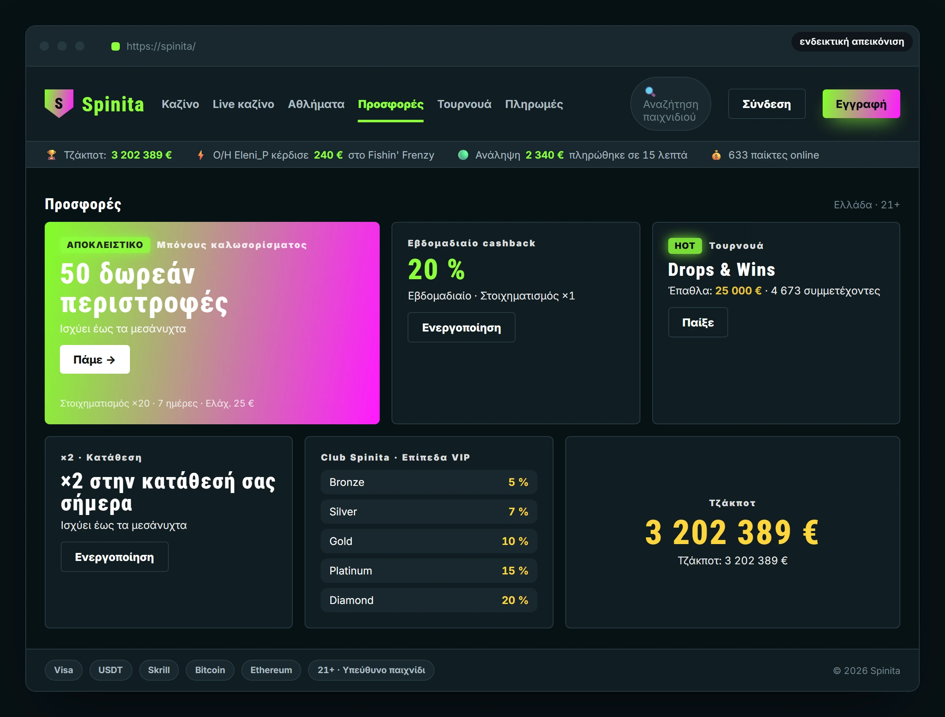Click Ενεργοποίηση on the ×2 deposit card
Viewport: 945px width, 717px height.
click(x=114, y=557)
